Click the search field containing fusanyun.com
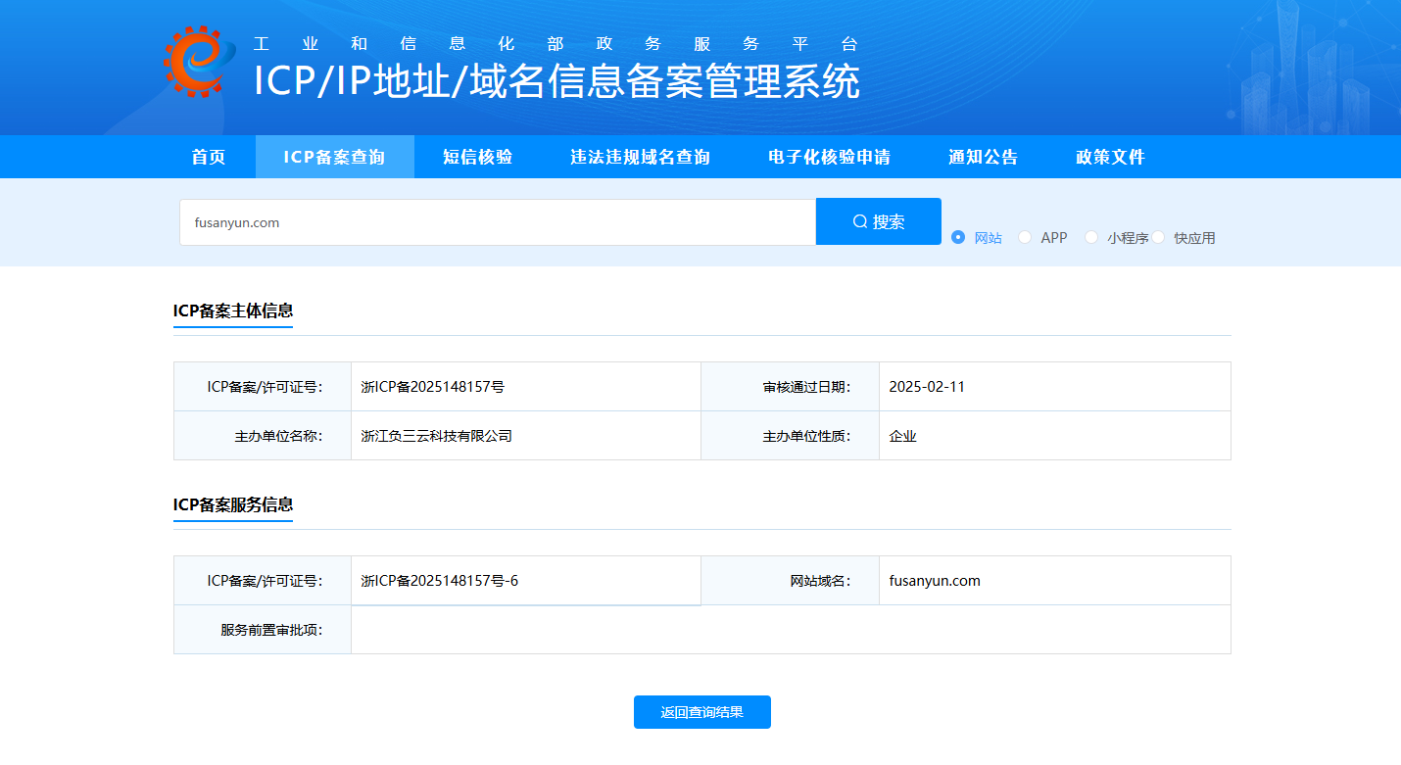 [498, 222]
